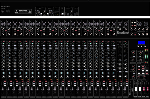Click the channel 21 combo input jack

tap(120, 24)
